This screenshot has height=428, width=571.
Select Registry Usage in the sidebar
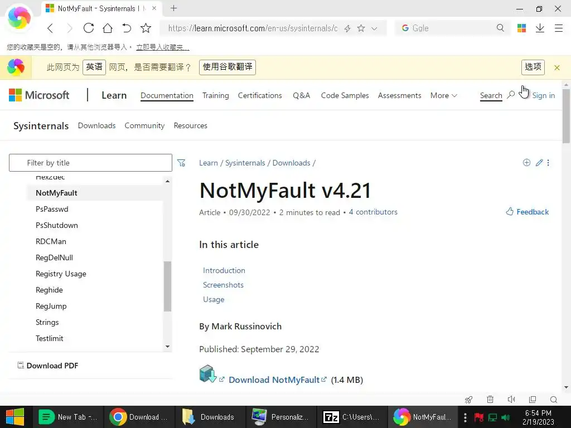click(x=61, y=274)
